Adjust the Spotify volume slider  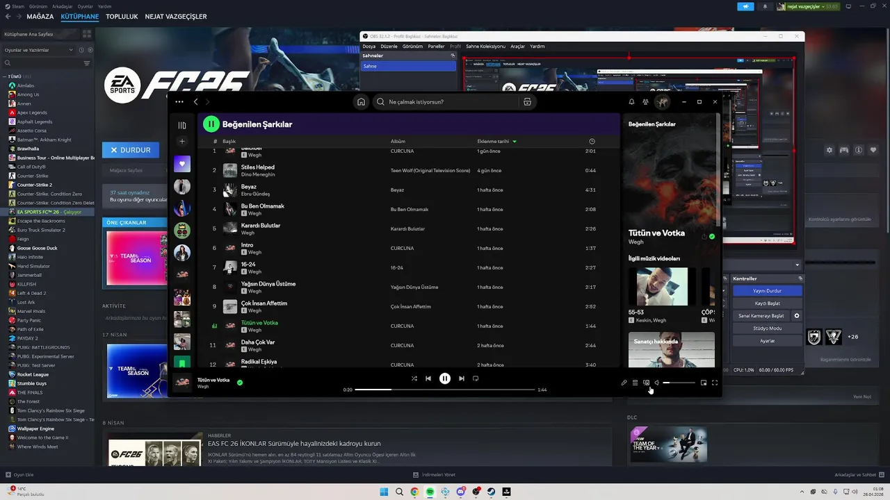679,383
